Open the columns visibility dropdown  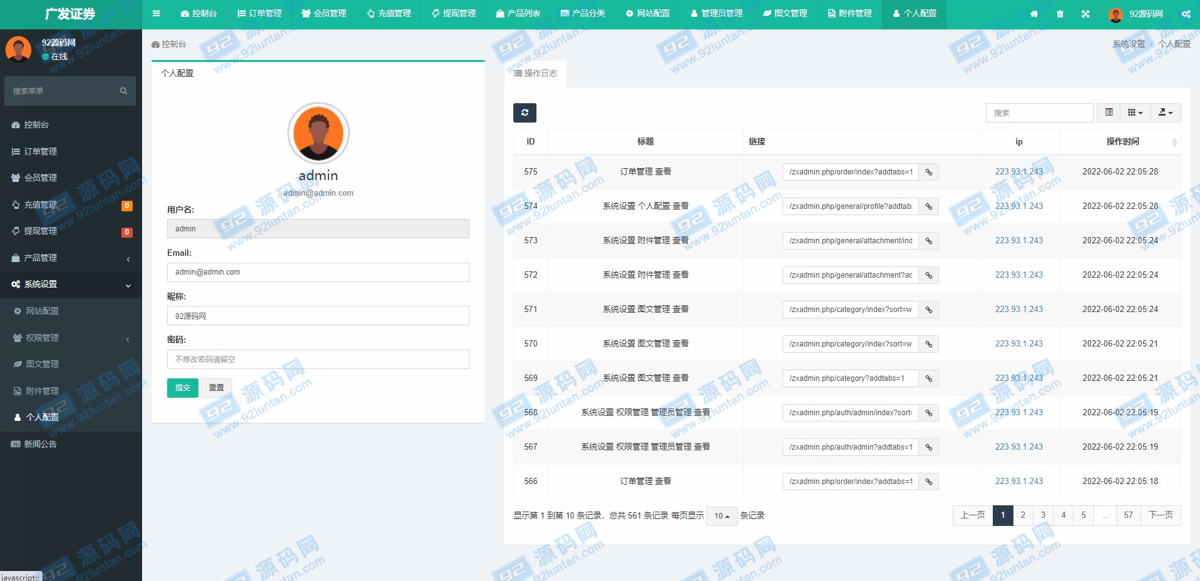(x=1135, y=113)
